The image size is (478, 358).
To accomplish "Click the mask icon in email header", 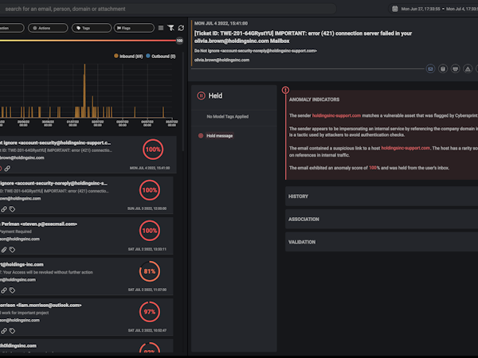I will pos(455,68).
